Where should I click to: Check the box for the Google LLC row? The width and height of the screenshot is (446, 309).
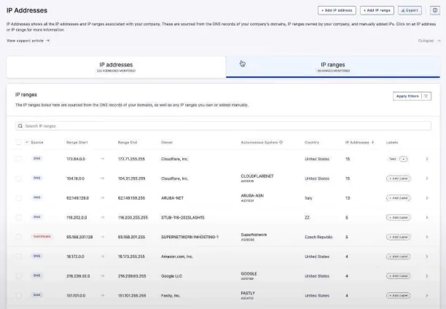(18, 275)
